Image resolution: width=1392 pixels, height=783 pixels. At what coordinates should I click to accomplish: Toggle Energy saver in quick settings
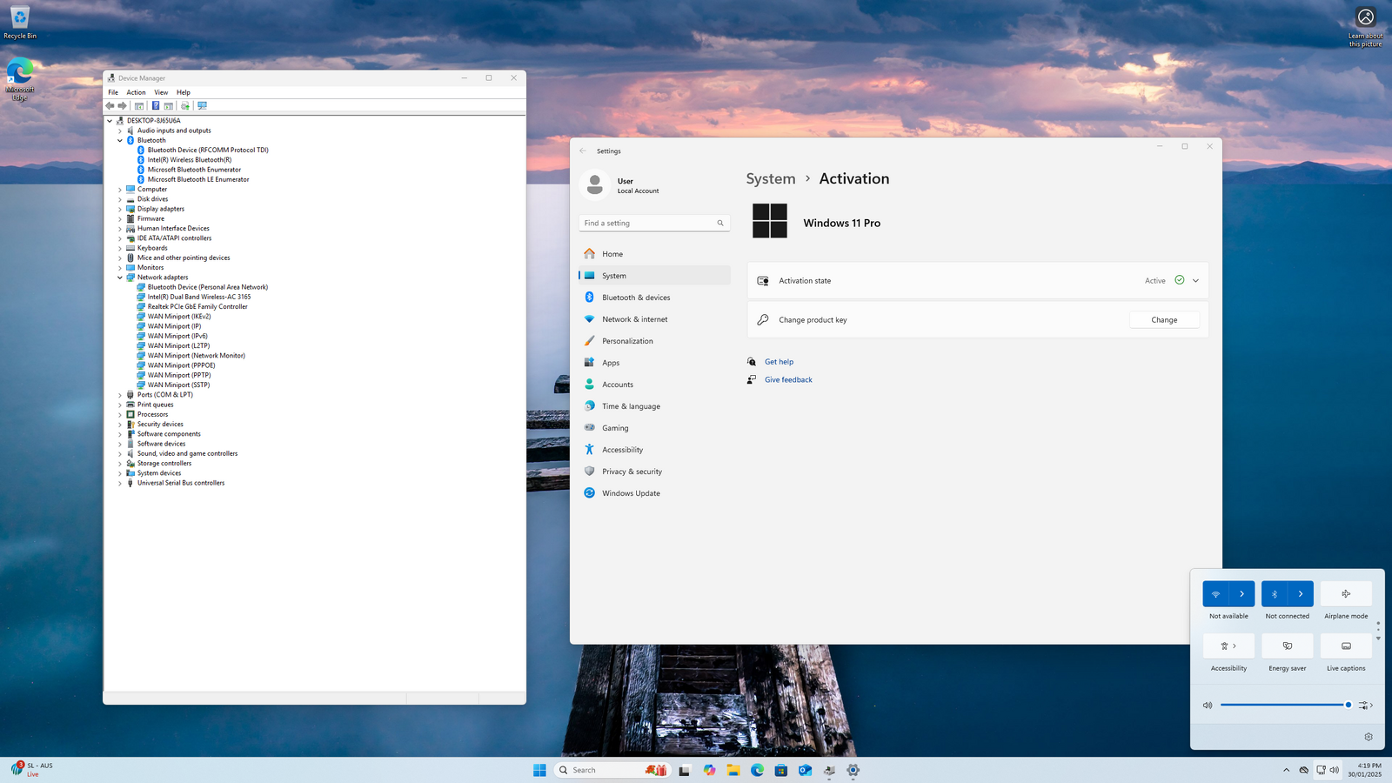(1288, 646)
